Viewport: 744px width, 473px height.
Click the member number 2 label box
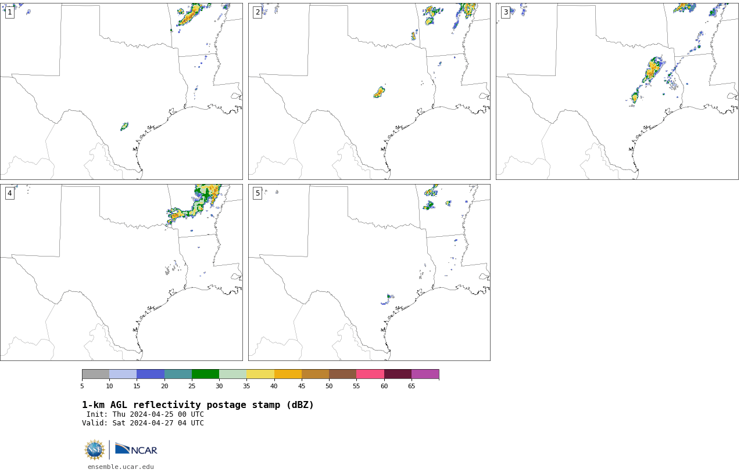point(257,12)
